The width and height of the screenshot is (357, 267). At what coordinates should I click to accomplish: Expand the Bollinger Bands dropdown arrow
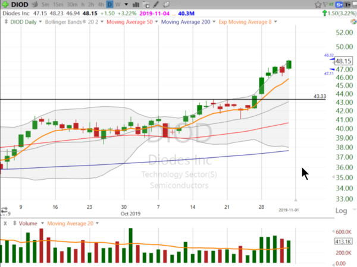pyautogui.click(x=102, y=22)
